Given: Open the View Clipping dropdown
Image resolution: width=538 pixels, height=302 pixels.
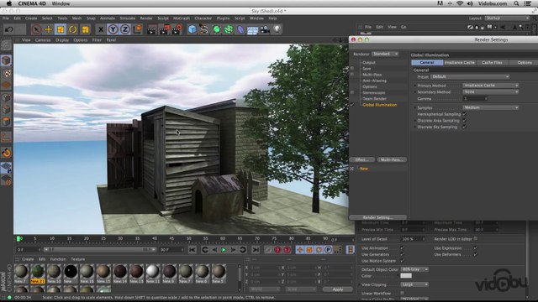Looking at the screenshot, I should point(414,284).
